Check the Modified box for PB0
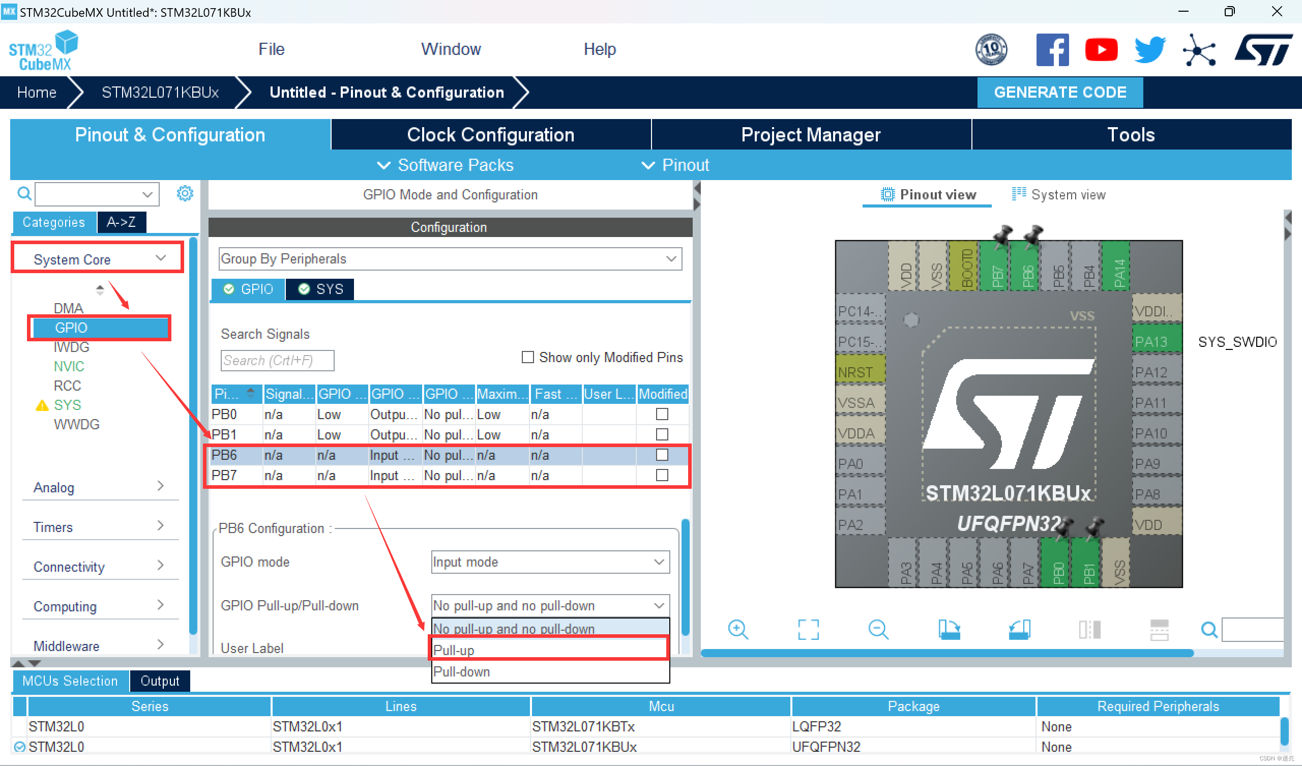The width and height of the screenshot is (1302, 766). (662, 414)
